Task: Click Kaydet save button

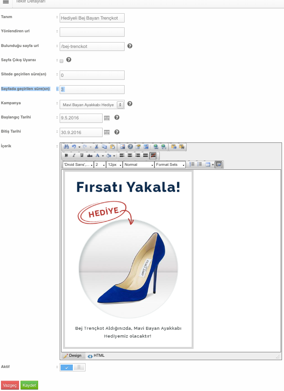Action: click(29, 385)
